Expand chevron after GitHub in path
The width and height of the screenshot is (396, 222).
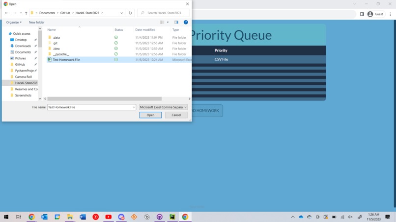tap(73, 13)
